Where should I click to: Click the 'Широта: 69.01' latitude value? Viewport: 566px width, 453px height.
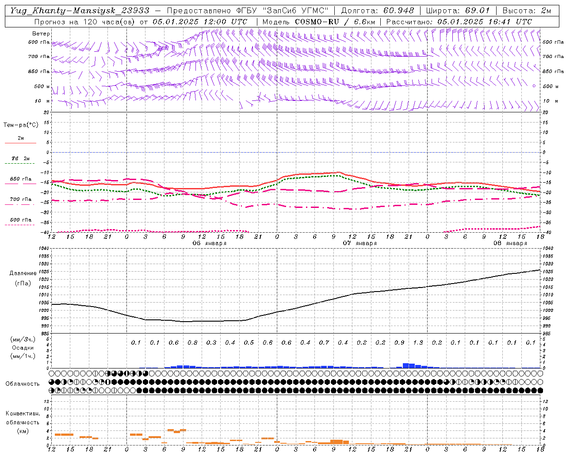458,11
